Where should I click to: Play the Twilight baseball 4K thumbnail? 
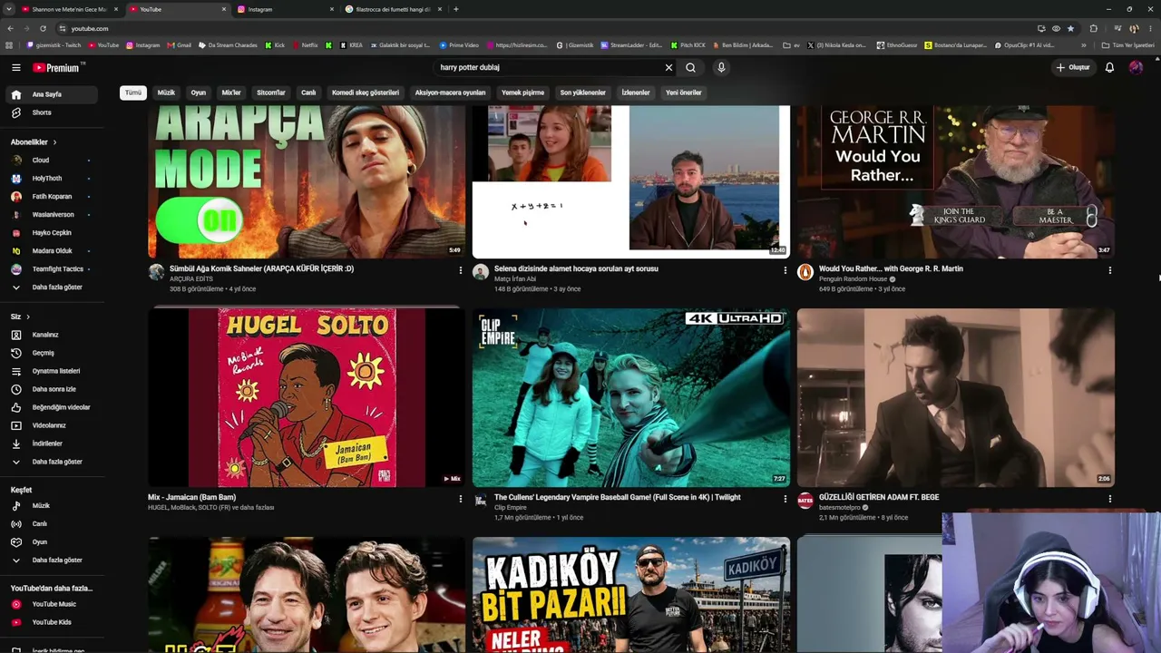coord(631,397)
